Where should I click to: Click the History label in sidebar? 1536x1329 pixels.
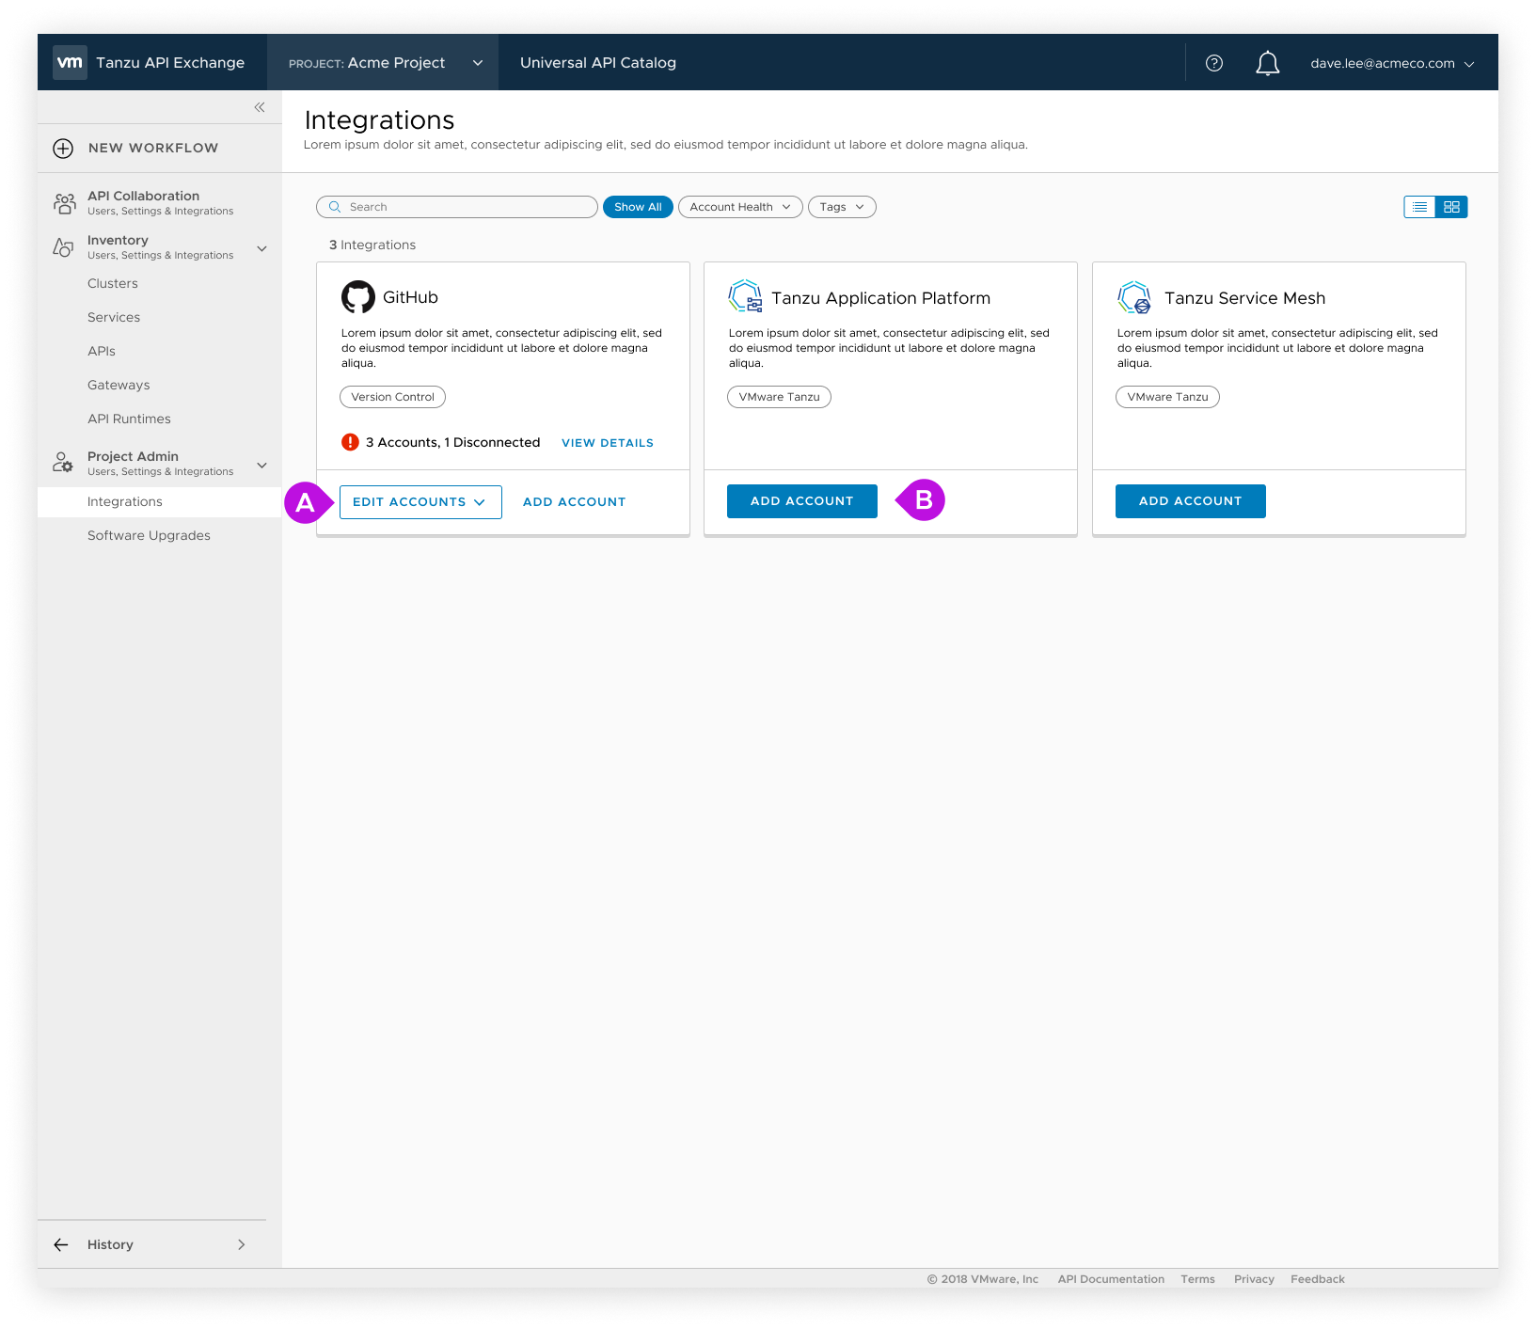pos(110,1244)
